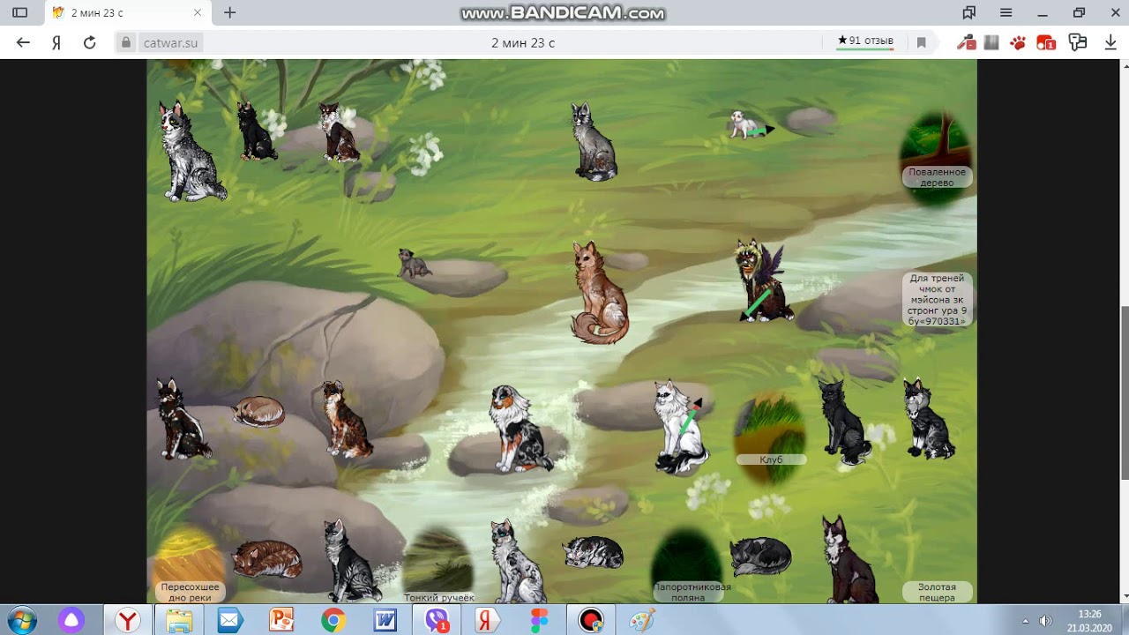Click the large grey-white cat at top left

(x=189, y=151)
